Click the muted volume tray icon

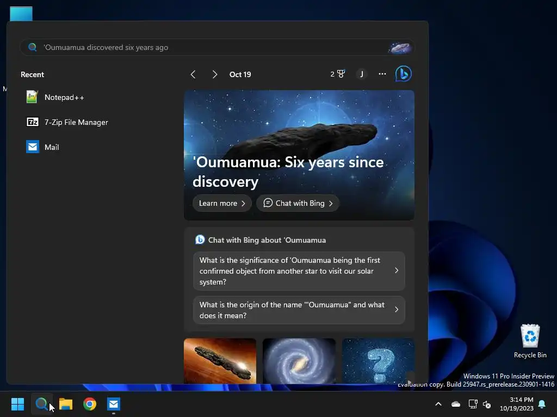click(x=487, y=404)
